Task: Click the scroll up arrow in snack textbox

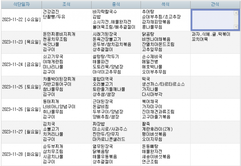Action: click(x=236, y=13)
